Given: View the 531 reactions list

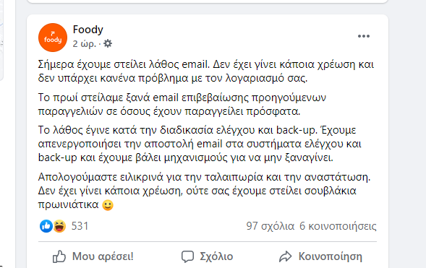Looking at the screenshot, I should tap(80, 226).
